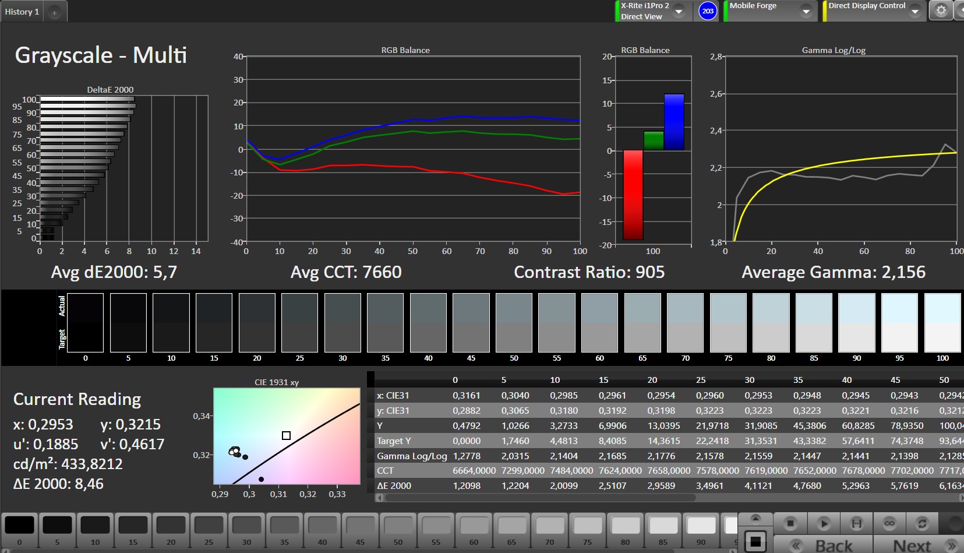The width and height of the screenshot is (964, 553).
Task: Click the up arrow above black patch
Action: pos(755,518)
